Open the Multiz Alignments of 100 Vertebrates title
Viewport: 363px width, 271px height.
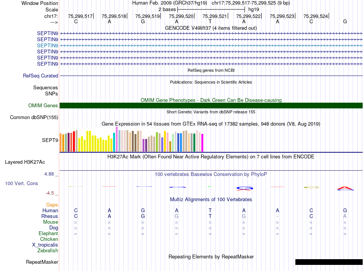pos(211,200)
